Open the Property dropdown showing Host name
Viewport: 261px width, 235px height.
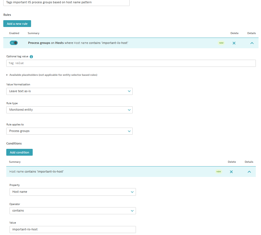(x=72, y=192)
